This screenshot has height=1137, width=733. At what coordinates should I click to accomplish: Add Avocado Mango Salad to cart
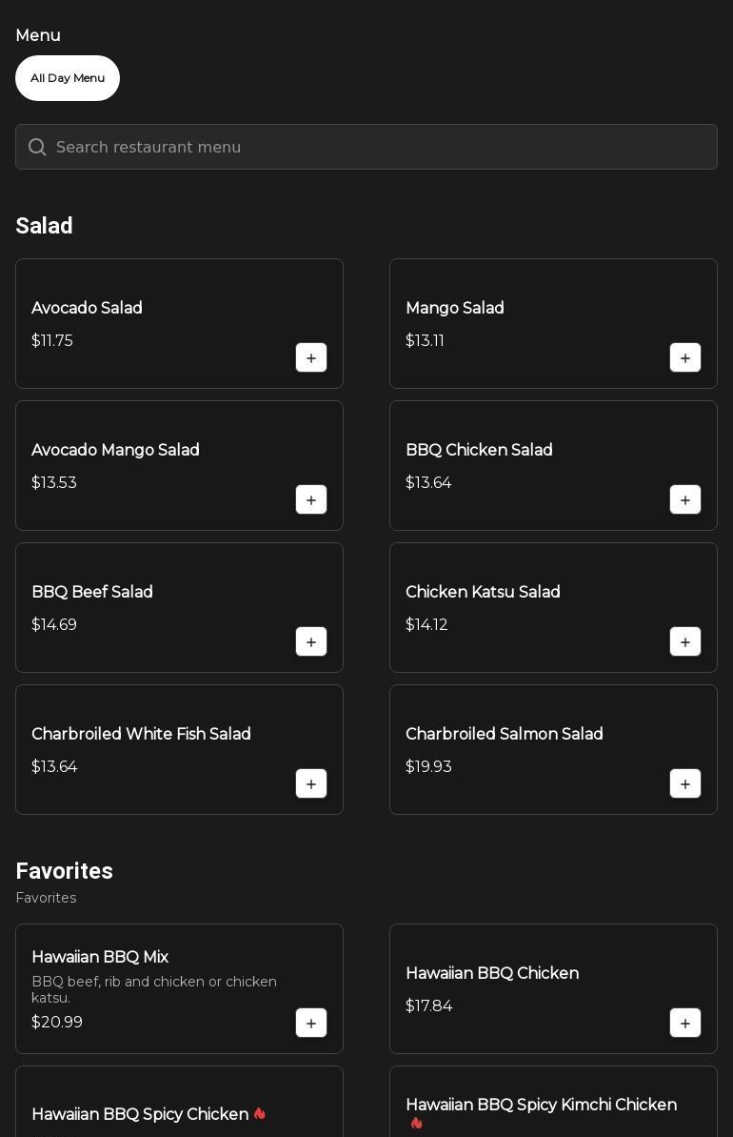pos(311,499)
